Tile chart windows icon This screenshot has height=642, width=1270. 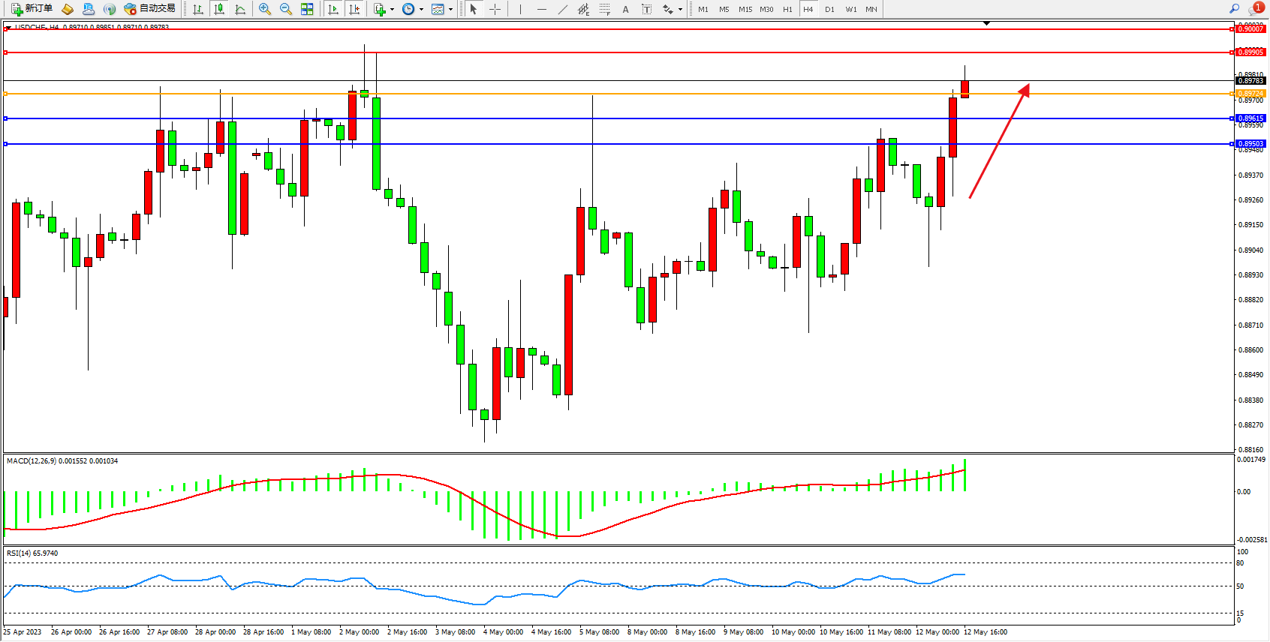(x=307, y=9)
